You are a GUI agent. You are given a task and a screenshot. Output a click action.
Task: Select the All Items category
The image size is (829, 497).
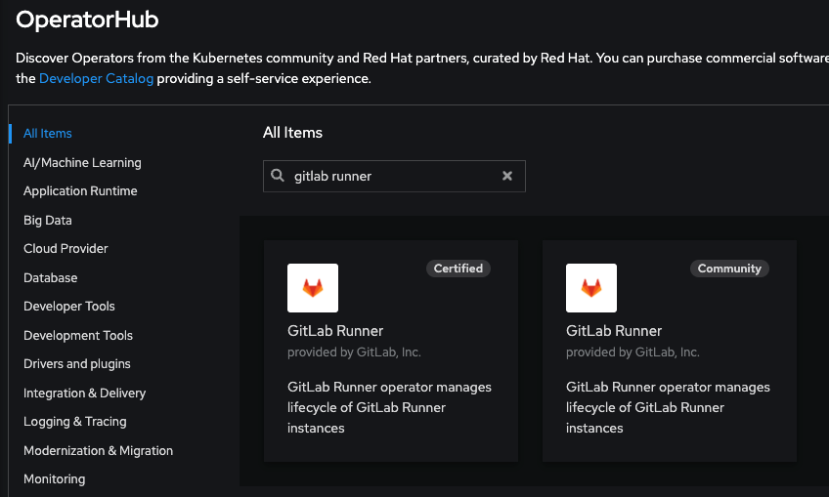[48, 133]
